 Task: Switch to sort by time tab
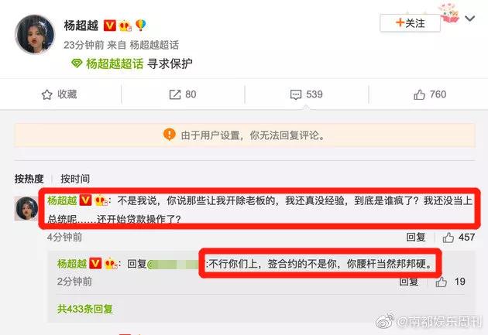click(x=75, y=179)
